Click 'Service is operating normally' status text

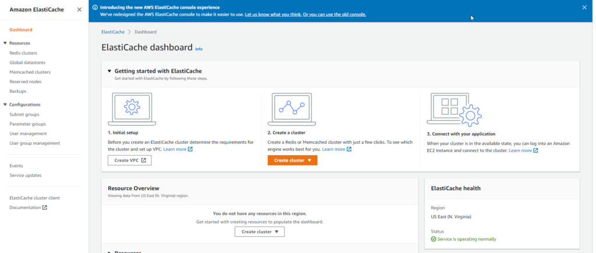click(467, 239)
